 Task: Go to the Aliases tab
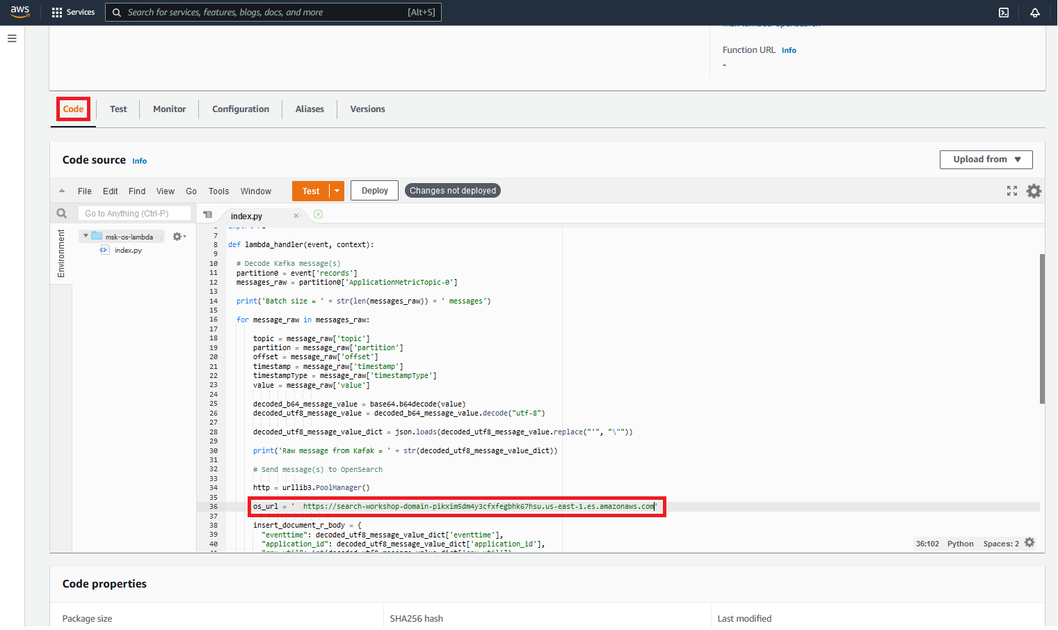tap(310, 109)
